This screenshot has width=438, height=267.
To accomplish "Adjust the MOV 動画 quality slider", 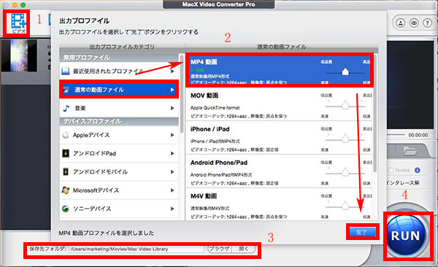I will [345, 105].
